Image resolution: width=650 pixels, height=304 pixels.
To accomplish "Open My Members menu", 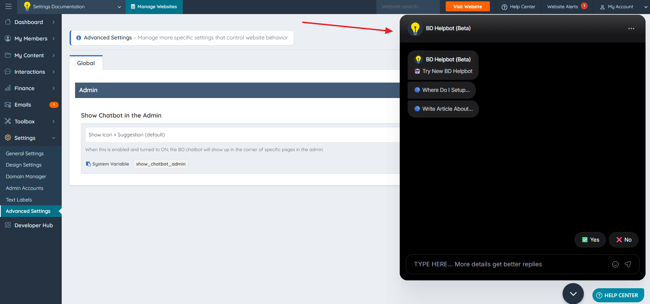I will 31,38.
